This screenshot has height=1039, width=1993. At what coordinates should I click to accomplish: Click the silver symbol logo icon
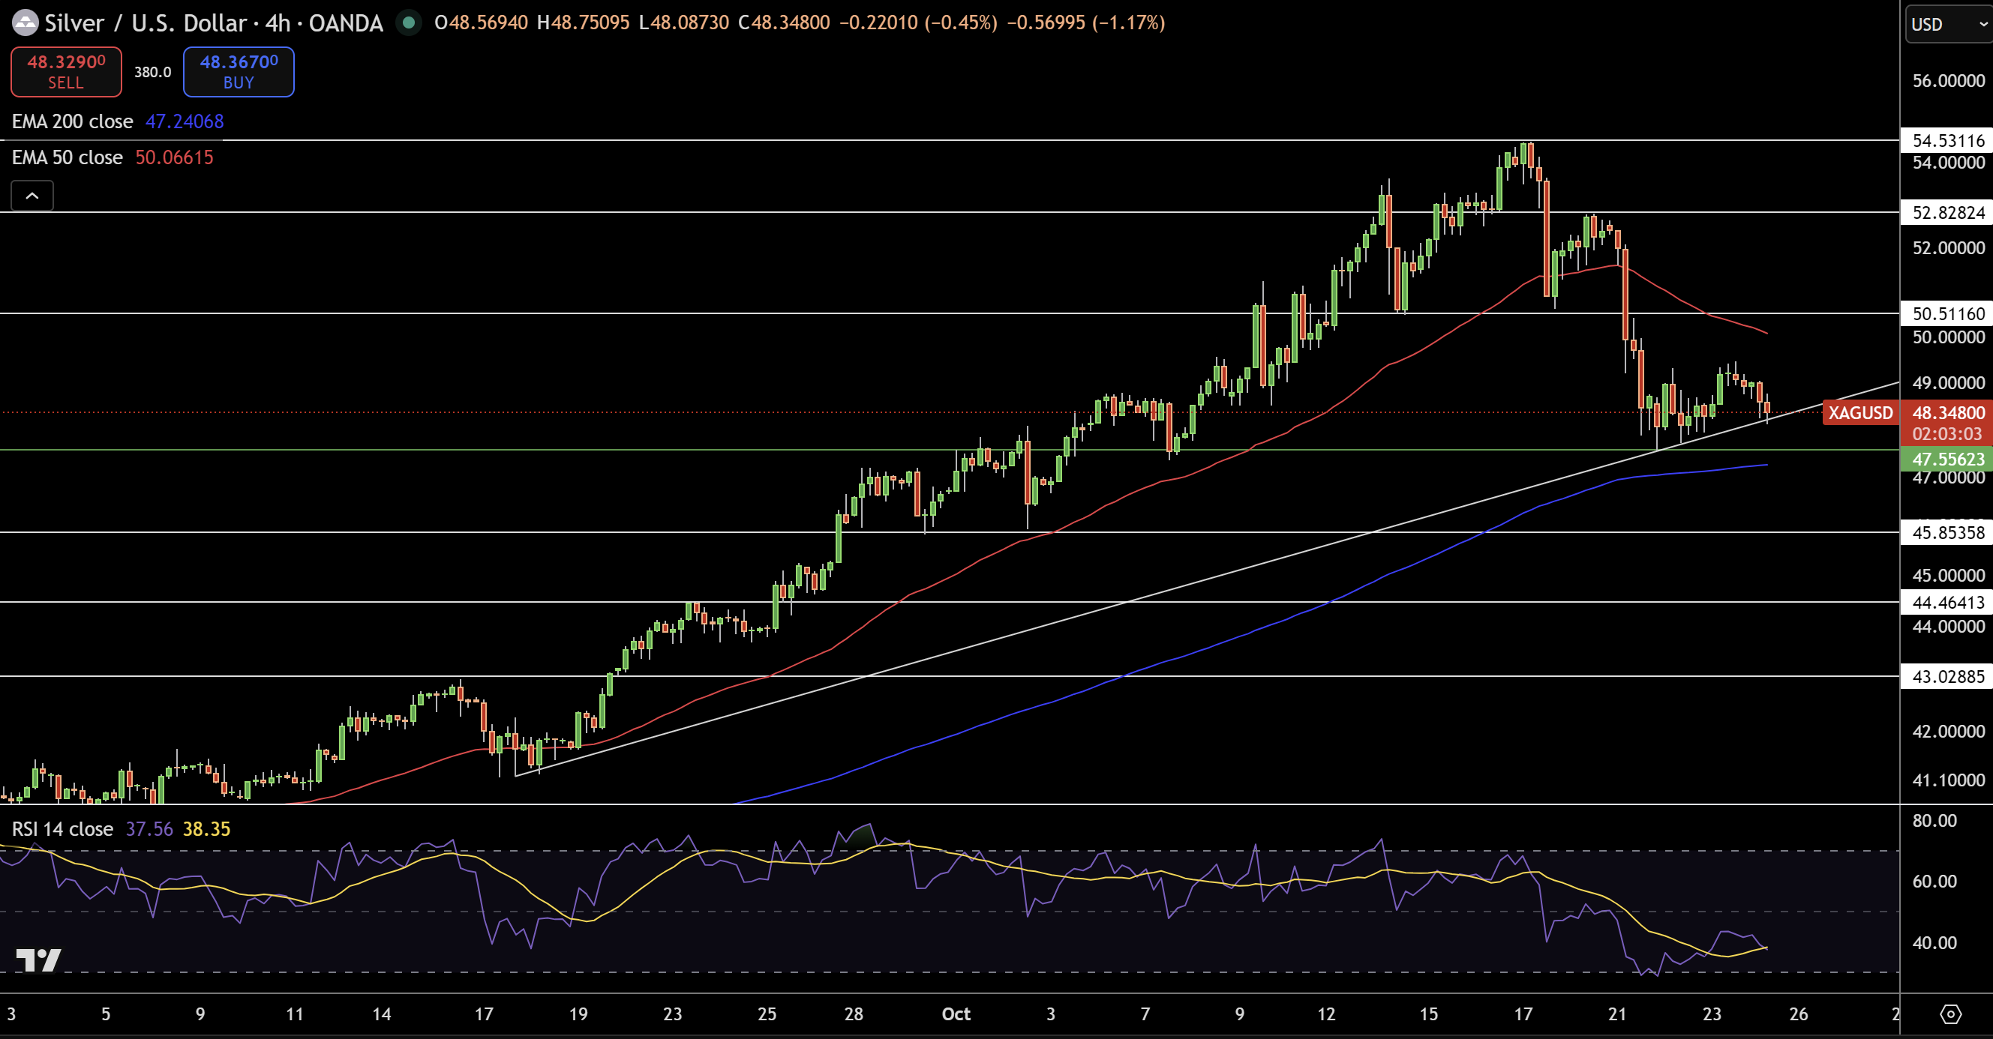click(x=25, y=22)
